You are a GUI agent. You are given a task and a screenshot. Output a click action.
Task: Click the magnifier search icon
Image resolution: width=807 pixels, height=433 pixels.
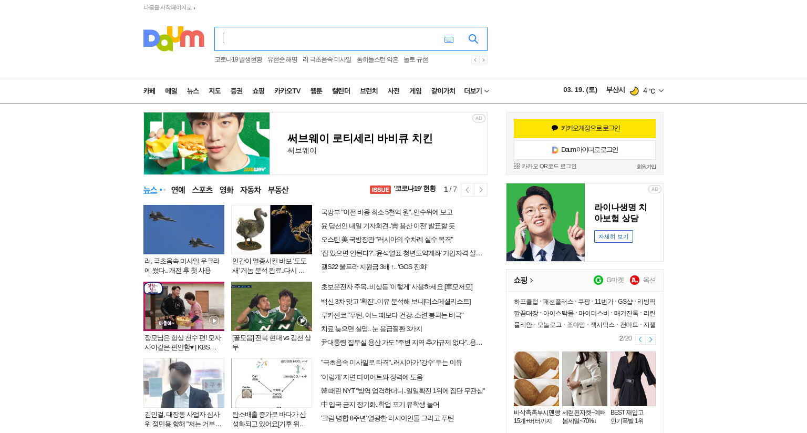(x=473, y=39)
